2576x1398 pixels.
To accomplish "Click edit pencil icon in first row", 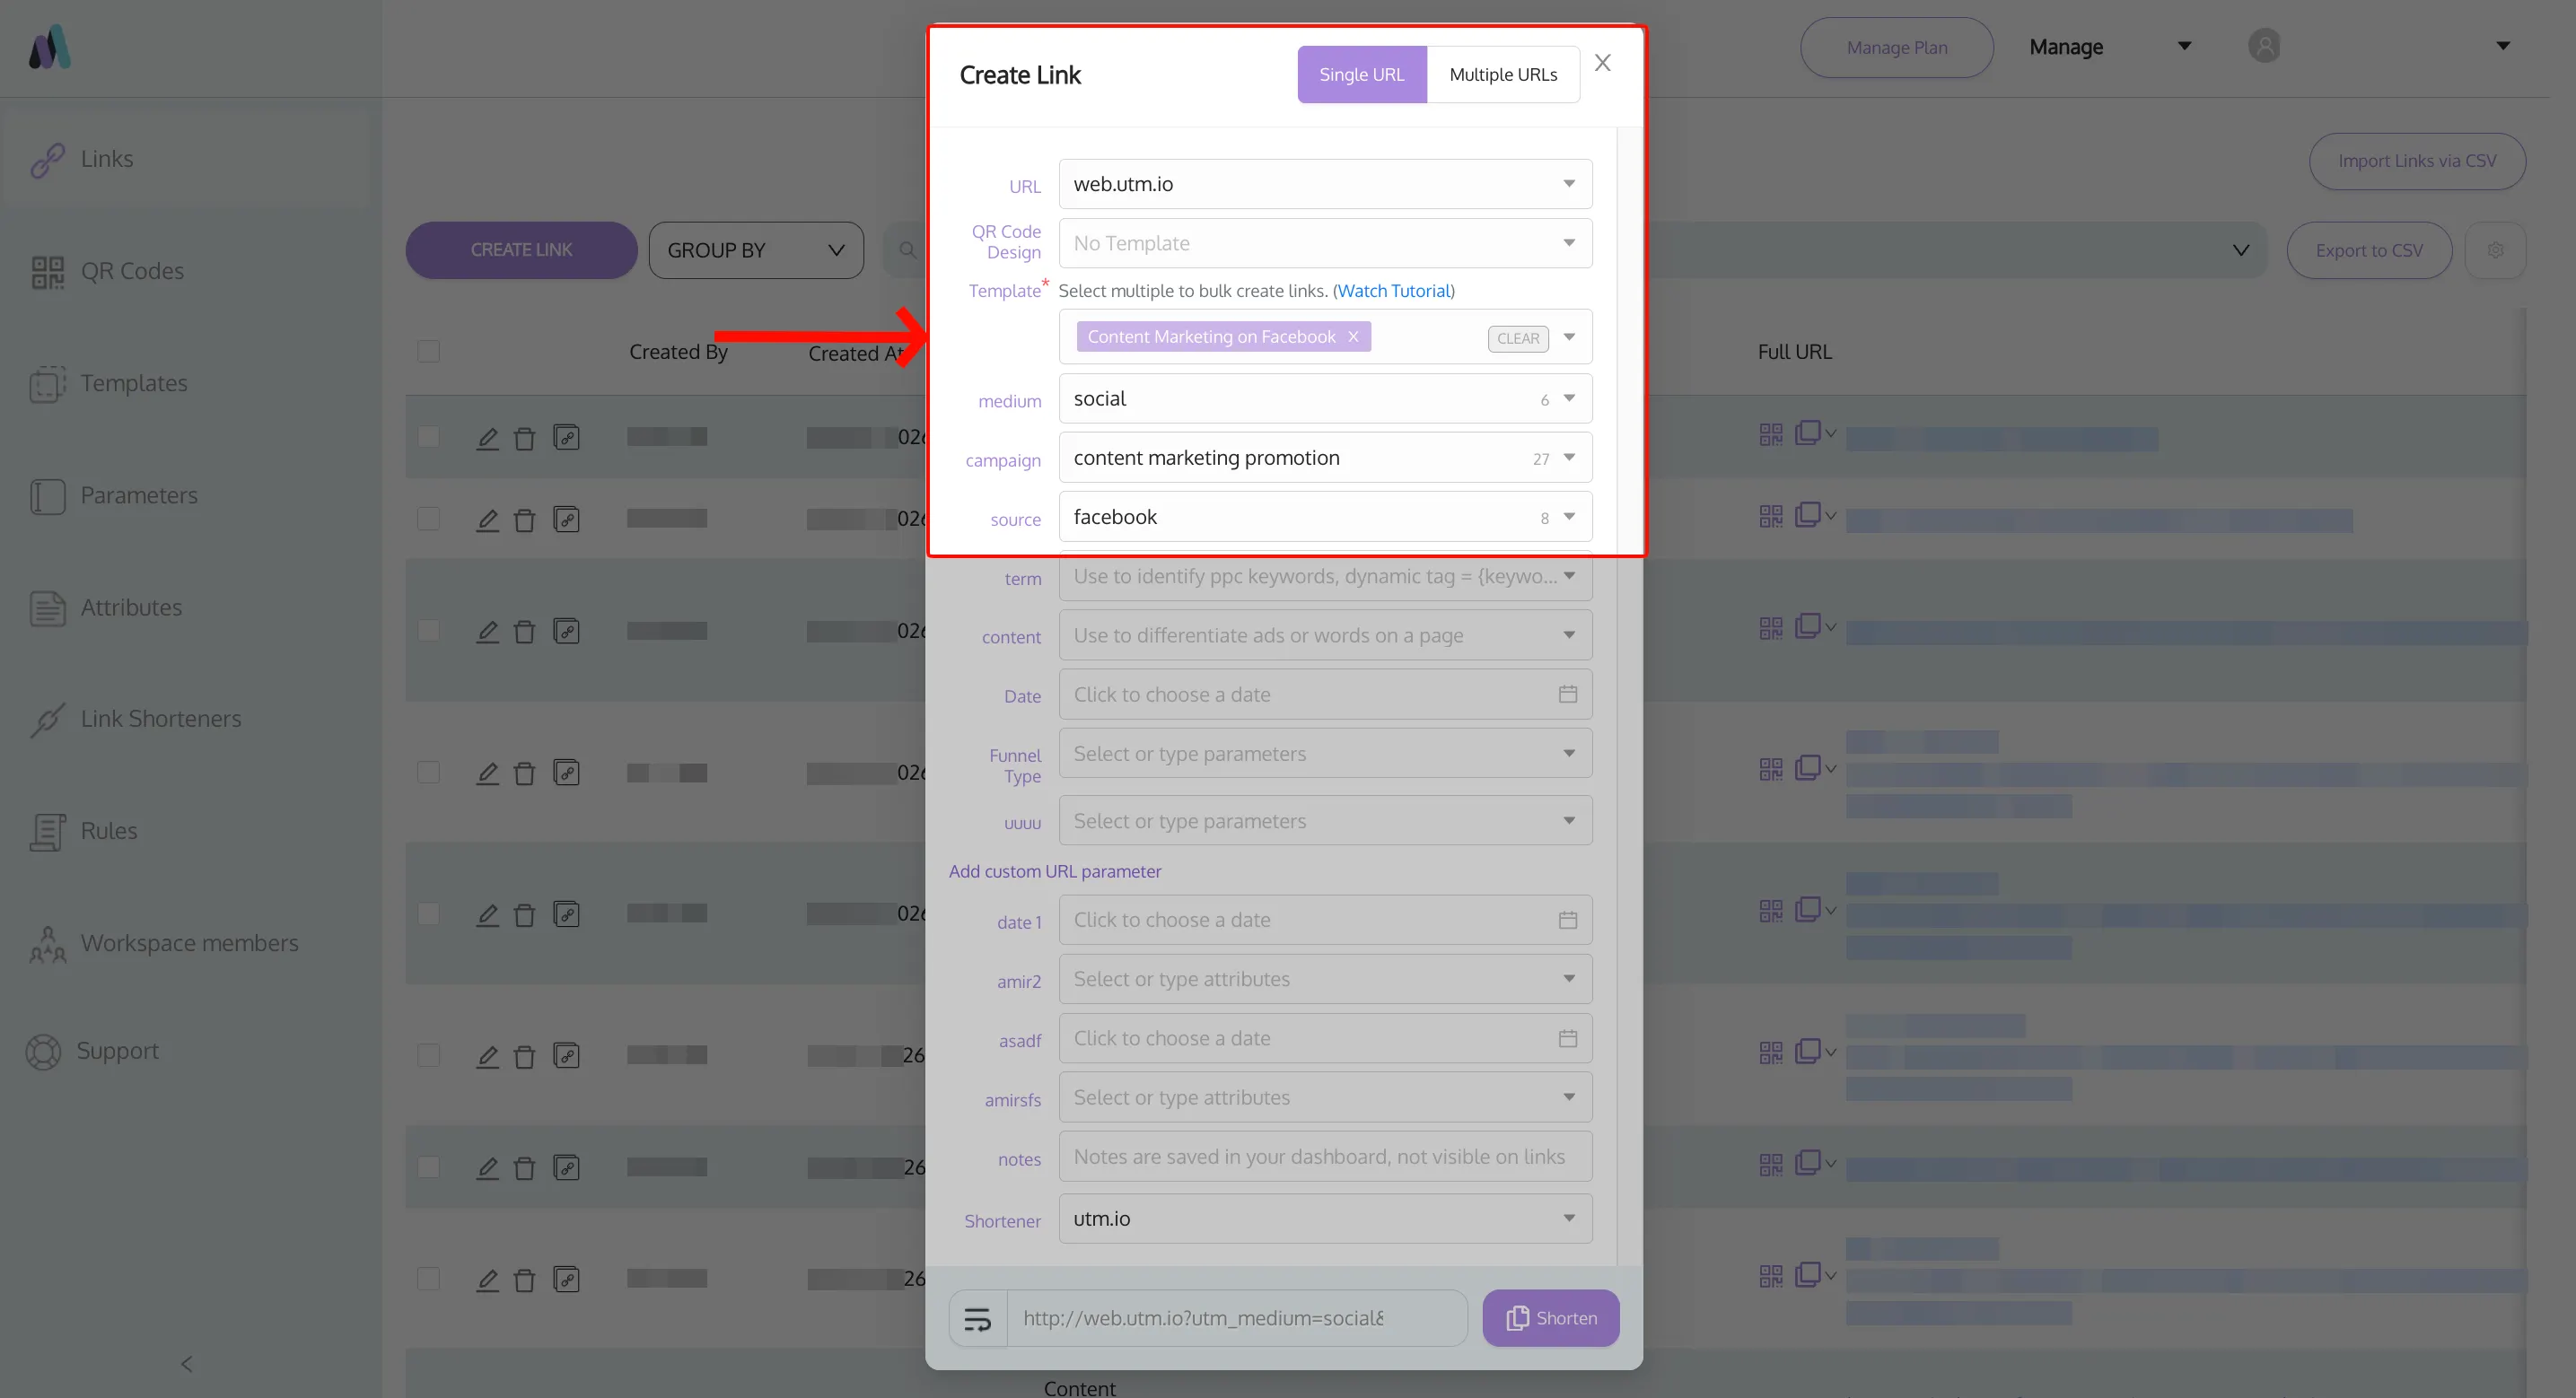I will pyautogui.click(x=487, y=438).
